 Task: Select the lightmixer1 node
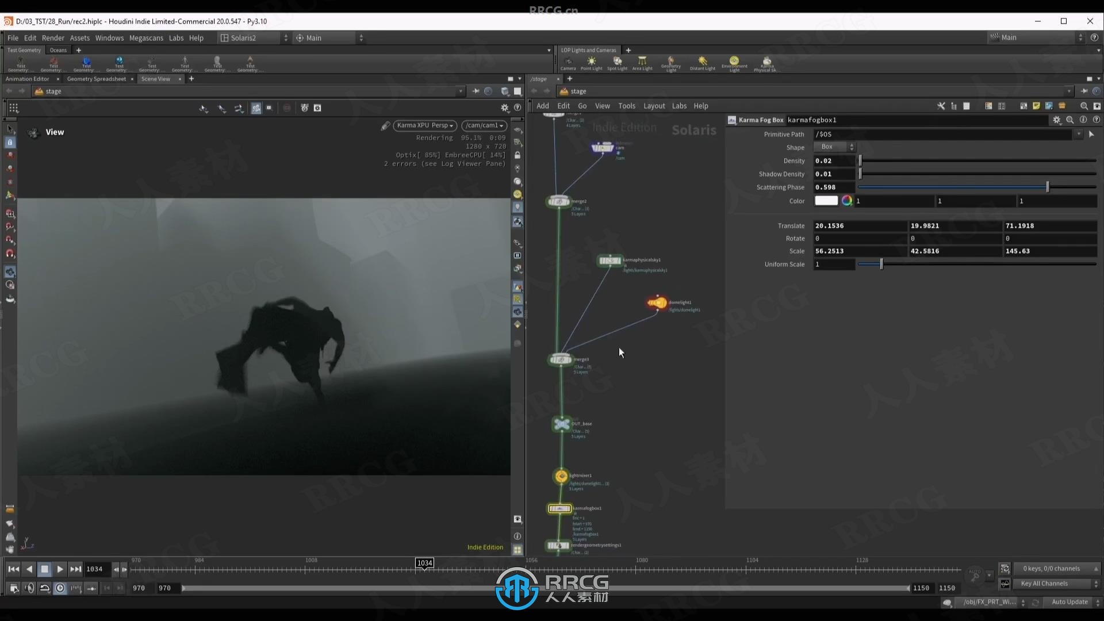coord(561,476)
